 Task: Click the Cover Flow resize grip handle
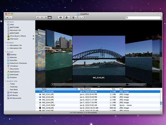click(99, 87)
